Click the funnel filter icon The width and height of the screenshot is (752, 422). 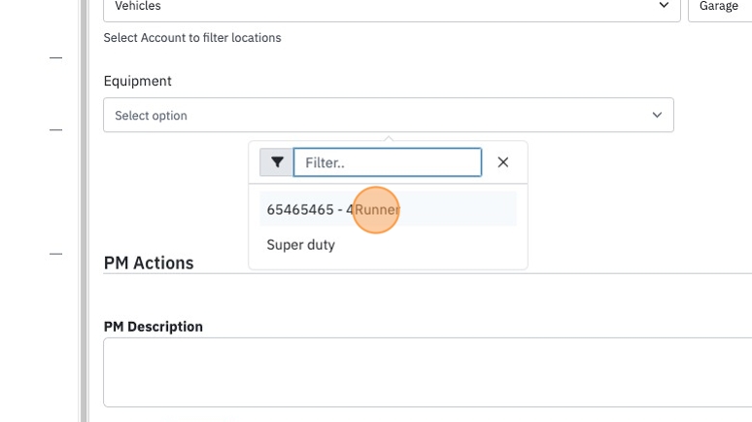277,162
